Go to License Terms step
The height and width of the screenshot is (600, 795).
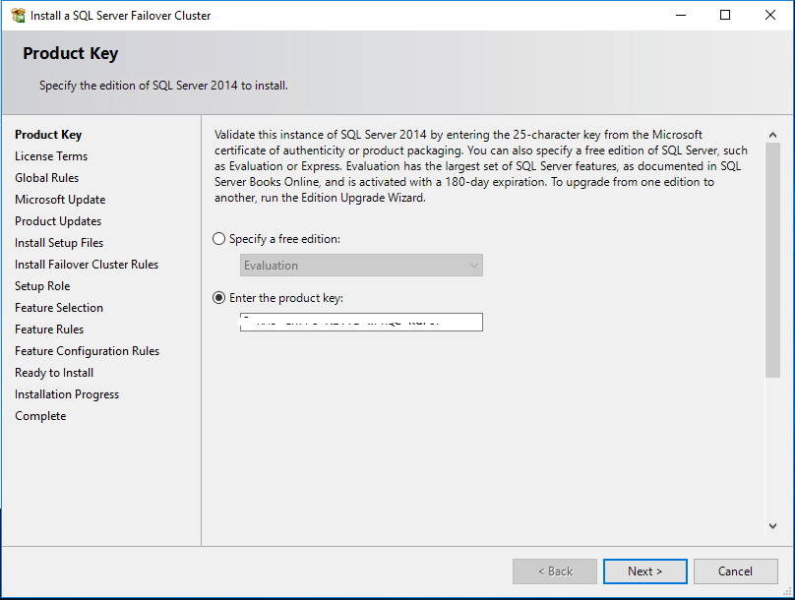(x=51, y=156)
